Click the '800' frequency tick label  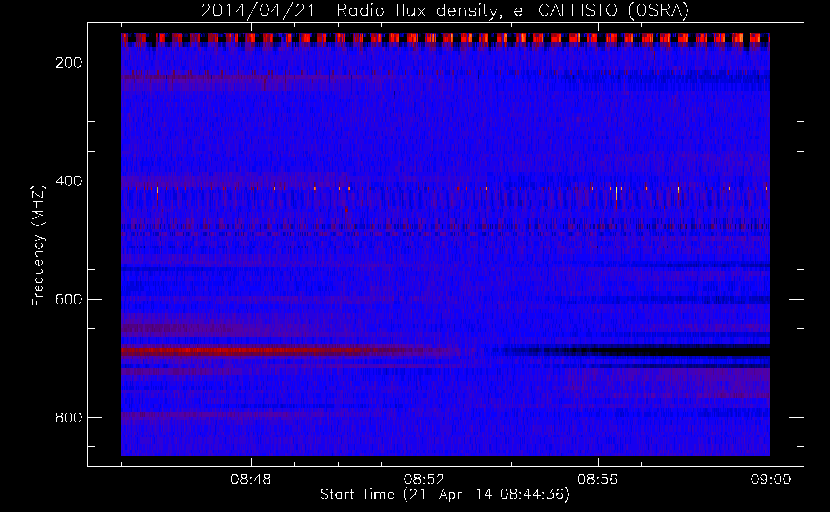(x=68, y=418)
